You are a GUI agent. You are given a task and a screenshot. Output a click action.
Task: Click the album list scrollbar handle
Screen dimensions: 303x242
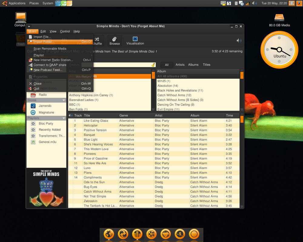242,75
